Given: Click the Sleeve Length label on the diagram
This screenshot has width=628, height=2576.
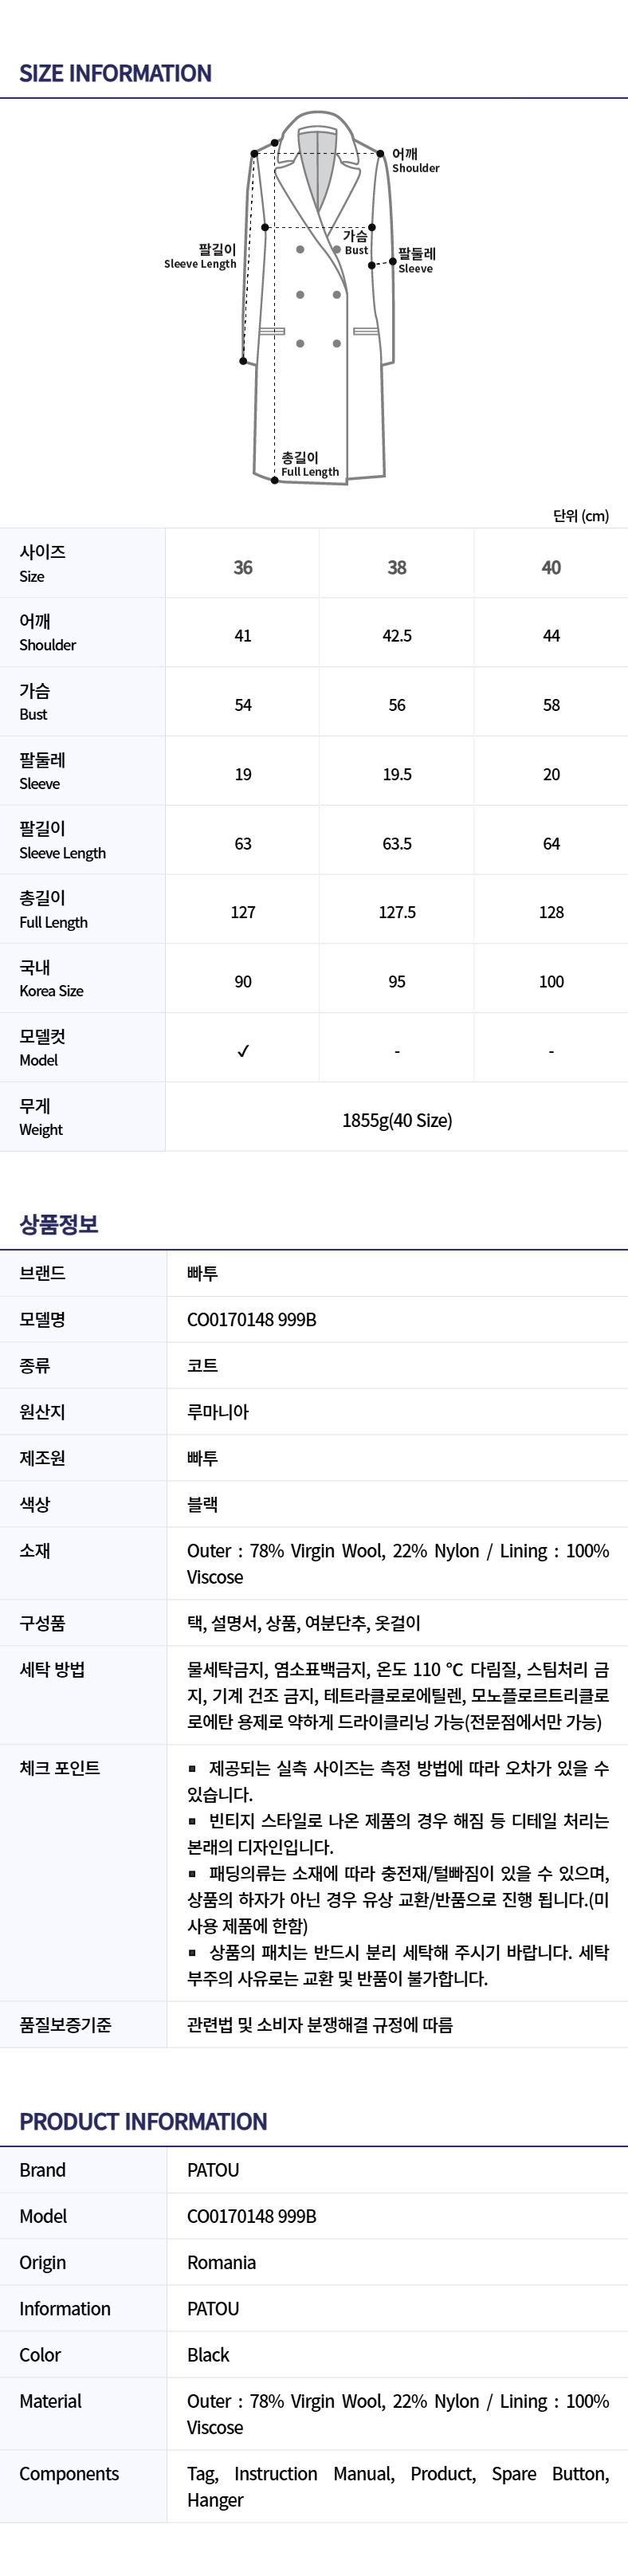Looking at the screenshot, I should point(201,256).
